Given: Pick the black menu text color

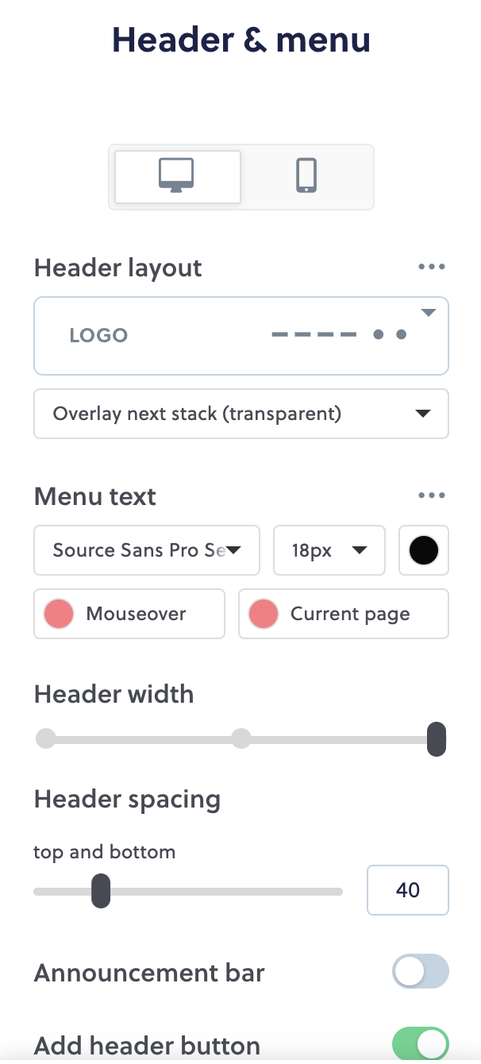Looking at the screenshot, I should [424, 550].
